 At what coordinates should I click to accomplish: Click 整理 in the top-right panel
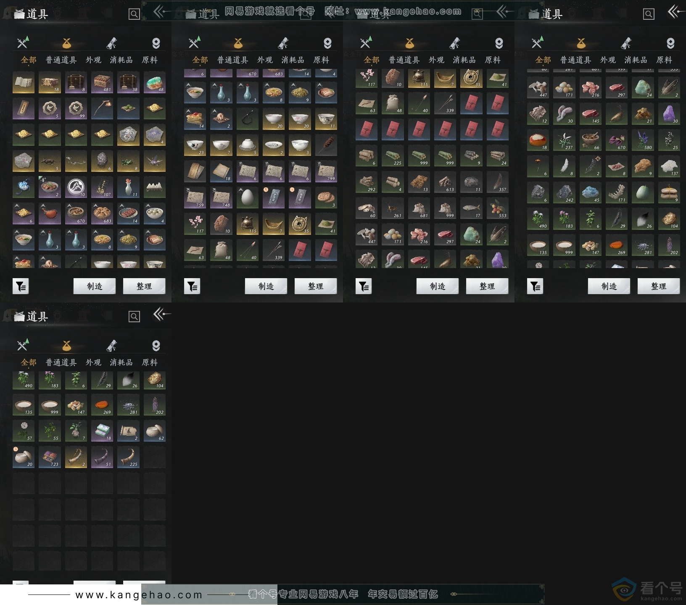659,286
